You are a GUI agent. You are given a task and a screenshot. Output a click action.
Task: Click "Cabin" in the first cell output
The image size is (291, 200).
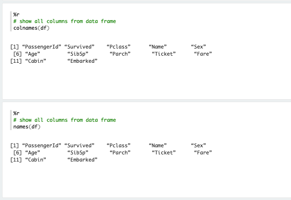36,61
